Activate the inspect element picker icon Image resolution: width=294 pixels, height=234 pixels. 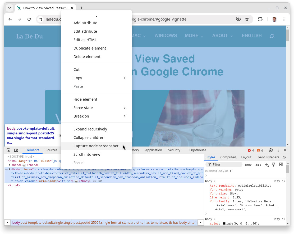pyautogui.click(x=8, y=150)
